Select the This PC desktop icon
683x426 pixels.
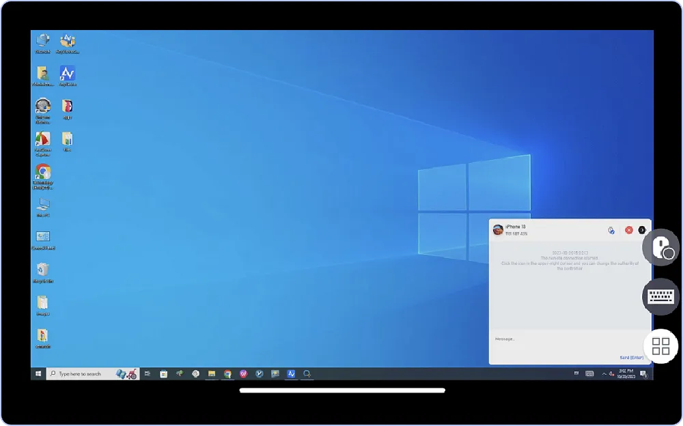click(42, 205)
